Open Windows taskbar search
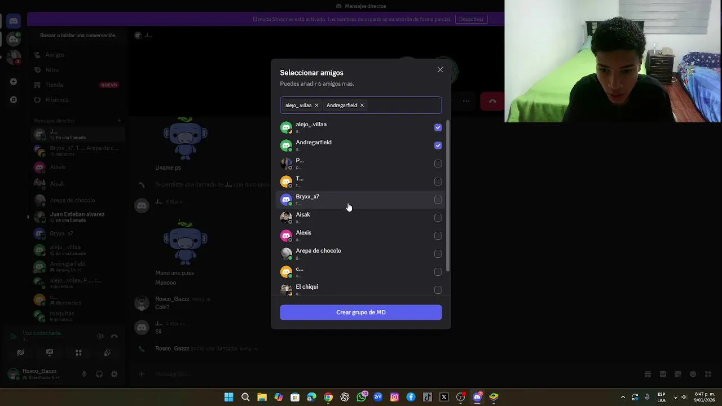 coord(245,397)
